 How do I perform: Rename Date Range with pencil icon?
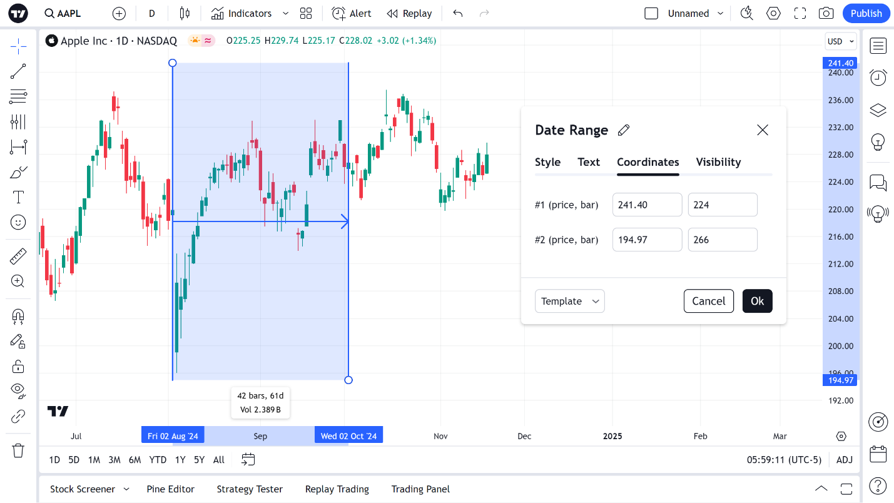tap(624, 130)
